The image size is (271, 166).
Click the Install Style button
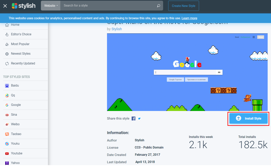click(x=248, y=118)
